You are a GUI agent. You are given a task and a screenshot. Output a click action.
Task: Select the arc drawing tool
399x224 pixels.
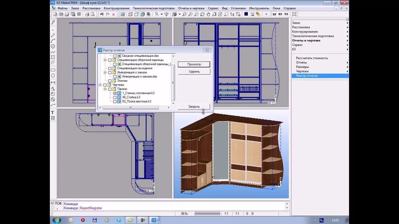53,41
